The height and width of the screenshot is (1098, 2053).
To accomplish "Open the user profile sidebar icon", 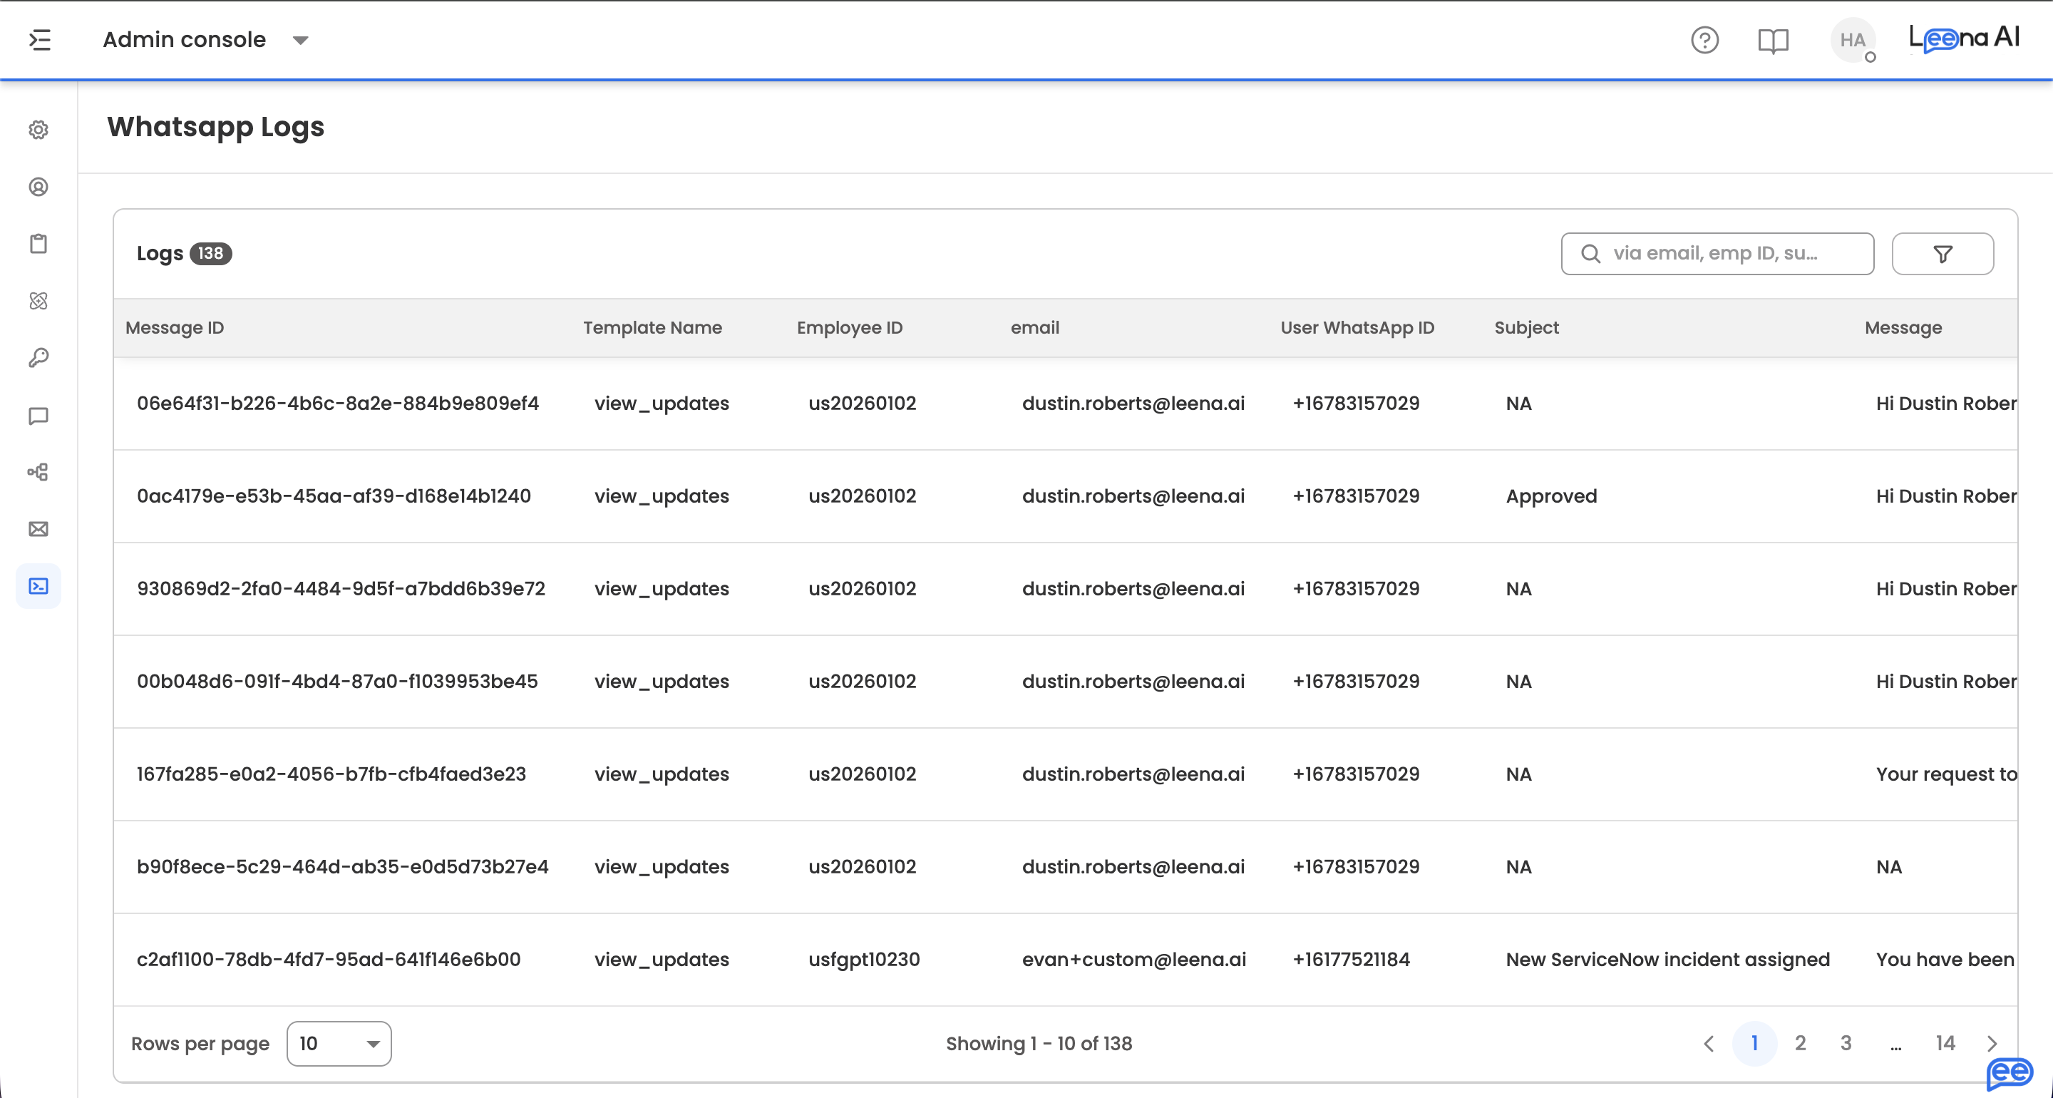I will pos(38,187).
